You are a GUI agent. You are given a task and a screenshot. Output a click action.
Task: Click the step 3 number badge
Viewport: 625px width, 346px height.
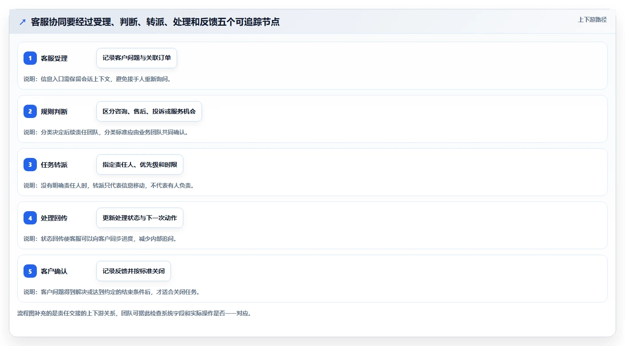pyautogui.click(x=30, y=165)
